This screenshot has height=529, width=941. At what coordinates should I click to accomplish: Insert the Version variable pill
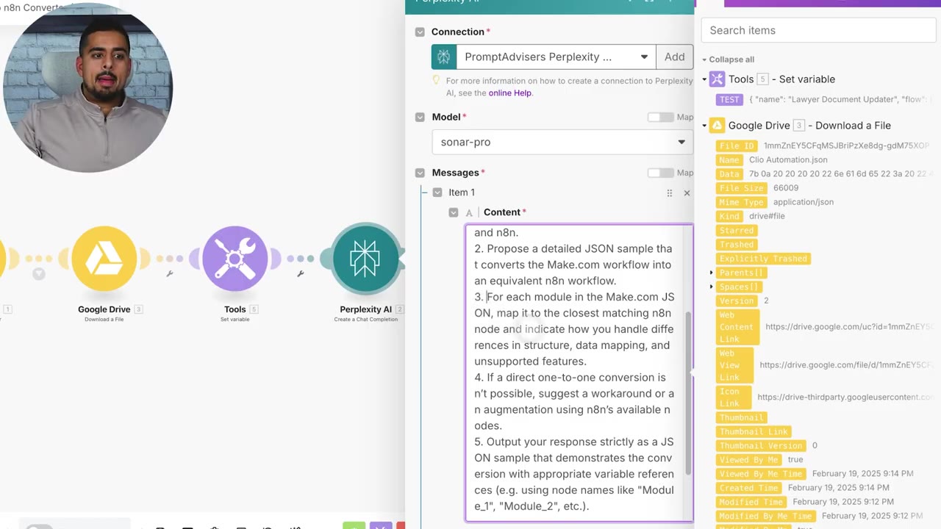pyautogui.click(x=737, y=301)
